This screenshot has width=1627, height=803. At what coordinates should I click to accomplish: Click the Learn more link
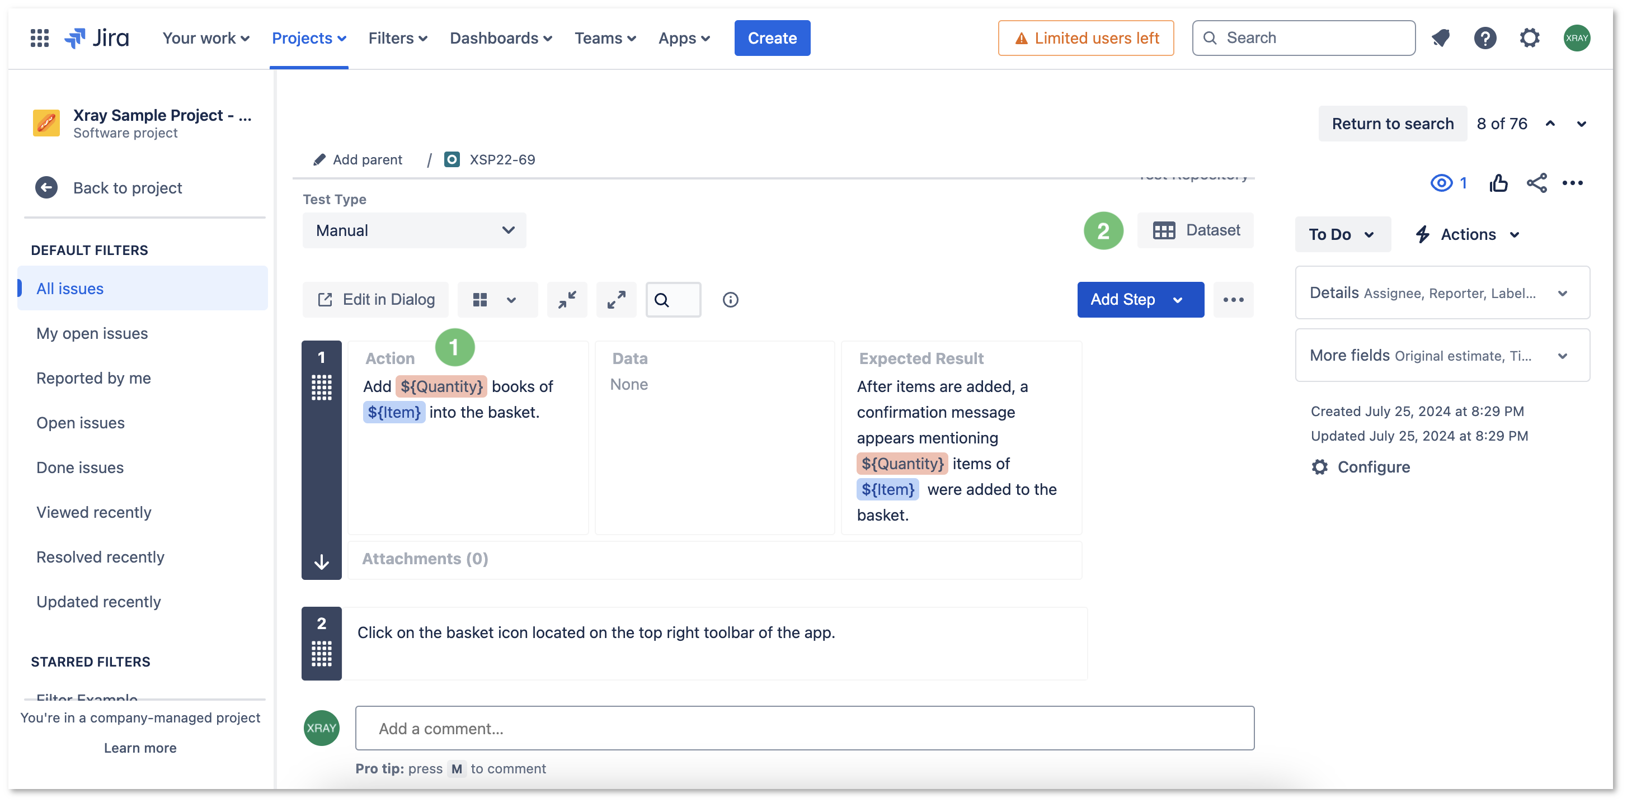140,748
